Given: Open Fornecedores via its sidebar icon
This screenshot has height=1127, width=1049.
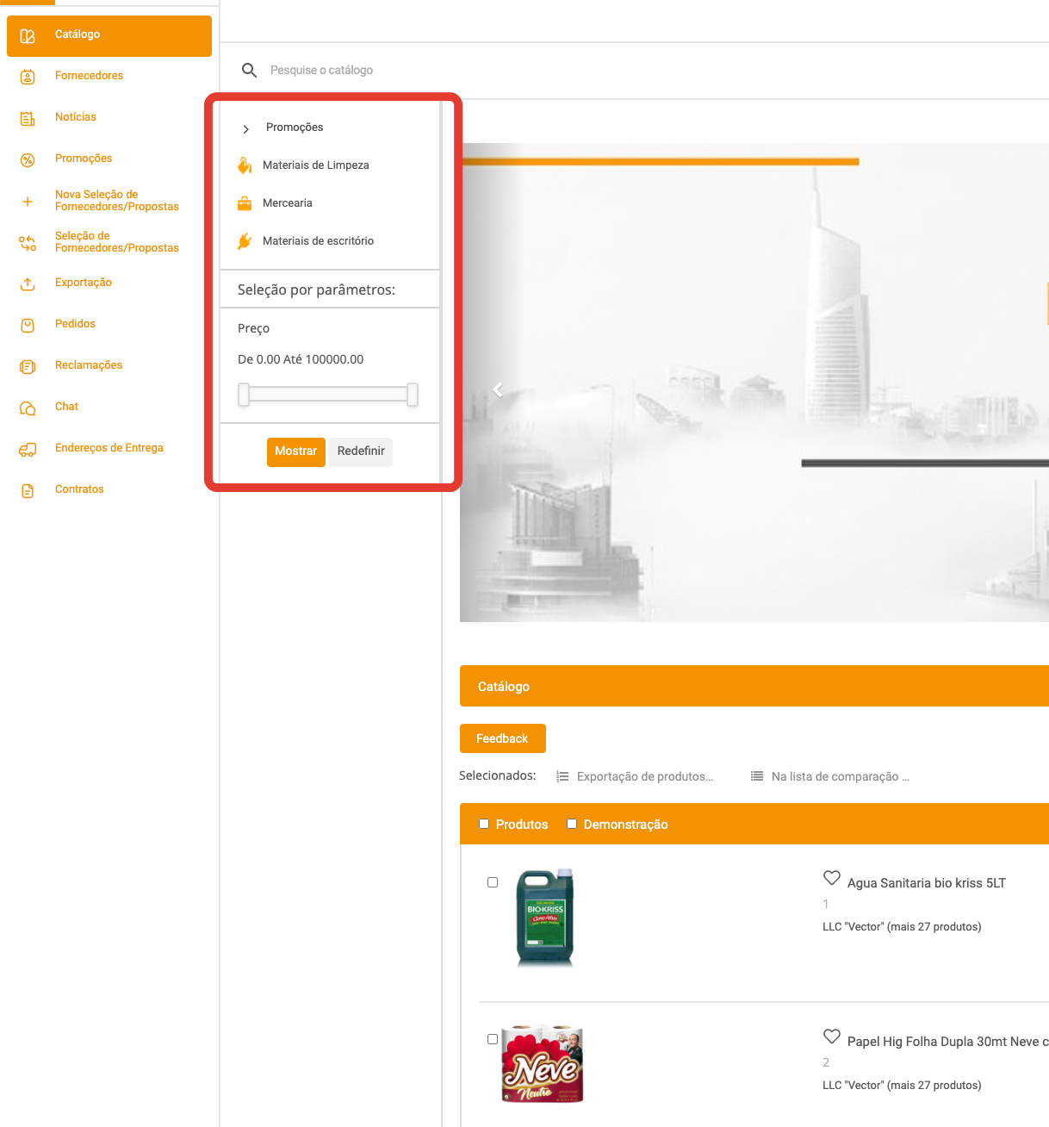Looking at the screenshot, I should [x=28, y=77].
